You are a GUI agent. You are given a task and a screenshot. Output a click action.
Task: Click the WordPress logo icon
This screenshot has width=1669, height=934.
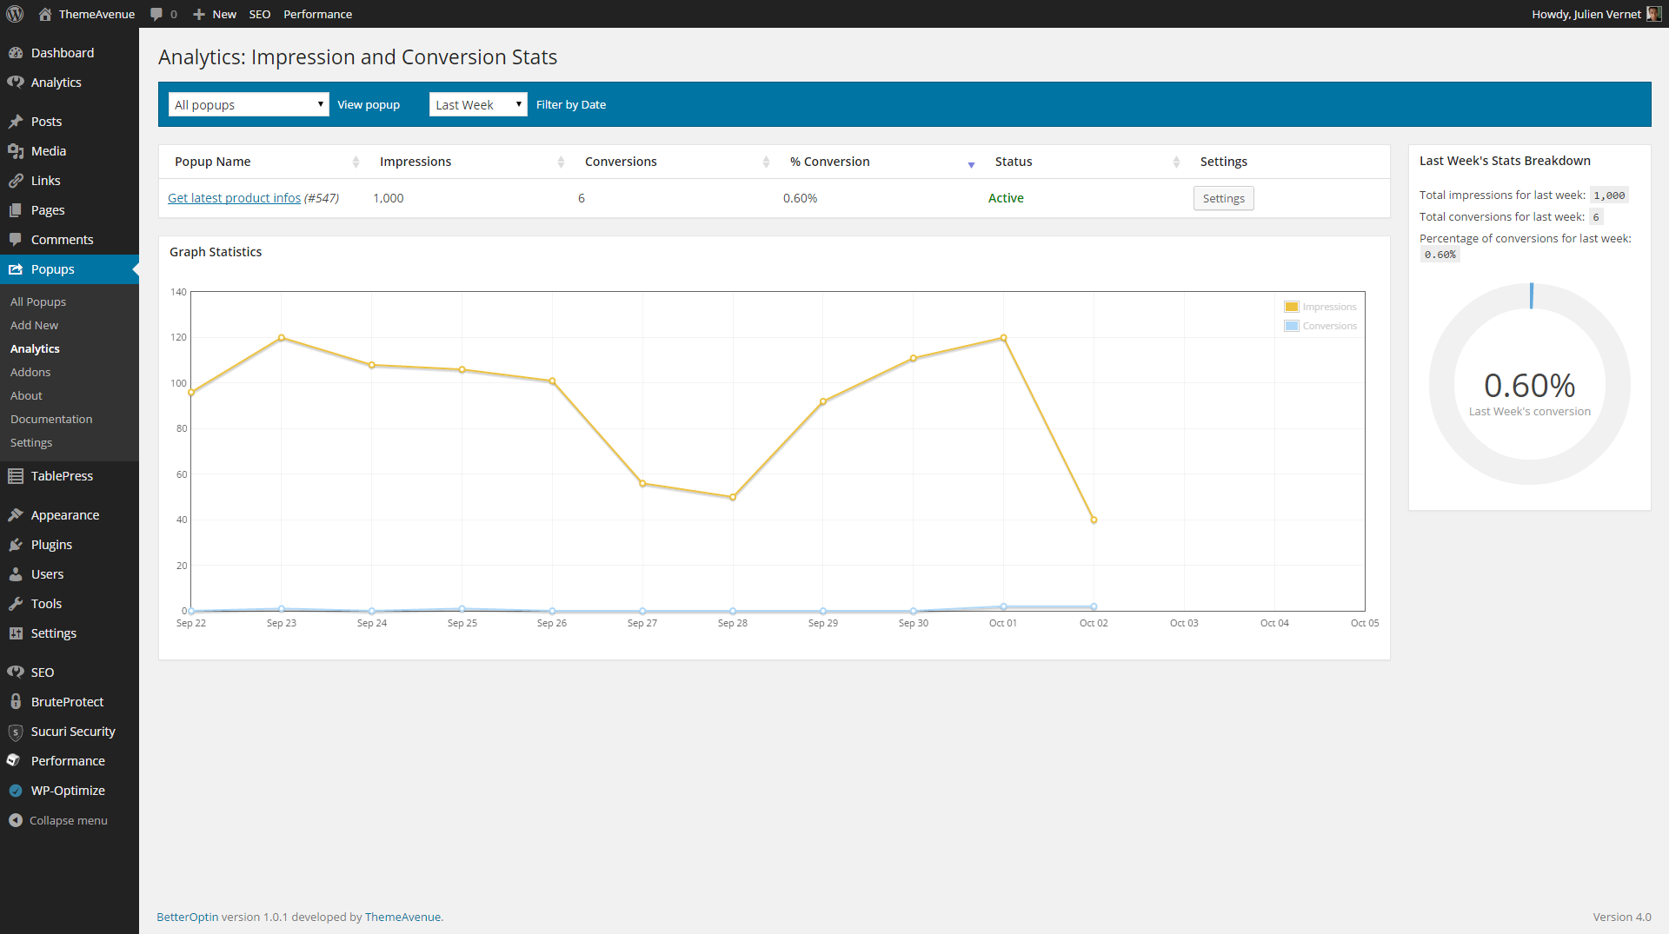click(15, 14)
